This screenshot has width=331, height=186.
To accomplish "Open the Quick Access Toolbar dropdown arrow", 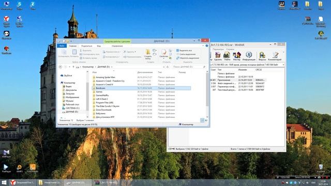I will [71, 41].
